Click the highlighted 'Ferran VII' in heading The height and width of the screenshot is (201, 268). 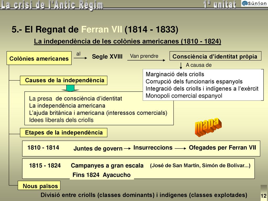pos(102,29)
